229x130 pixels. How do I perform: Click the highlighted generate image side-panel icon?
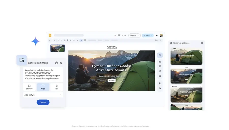(x=160, y=55)
